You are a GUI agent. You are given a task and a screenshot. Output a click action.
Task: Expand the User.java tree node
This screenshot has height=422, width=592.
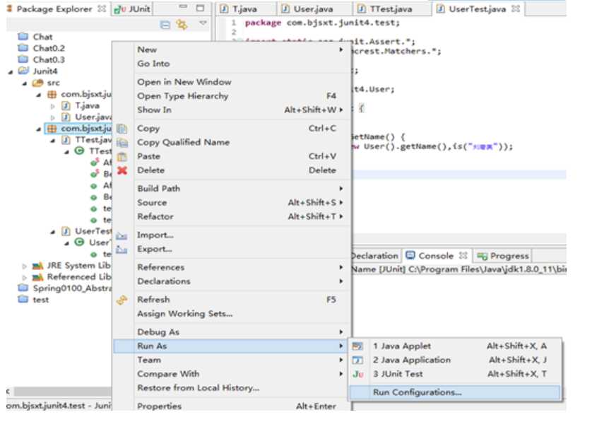tap(52, 117)
